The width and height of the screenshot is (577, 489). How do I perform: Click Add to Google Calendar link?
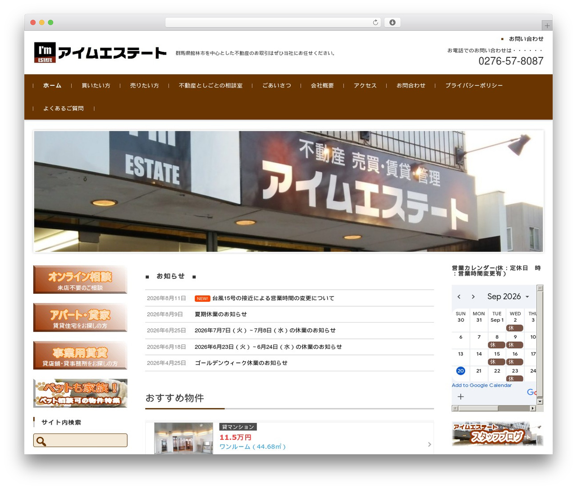point(481,385)
